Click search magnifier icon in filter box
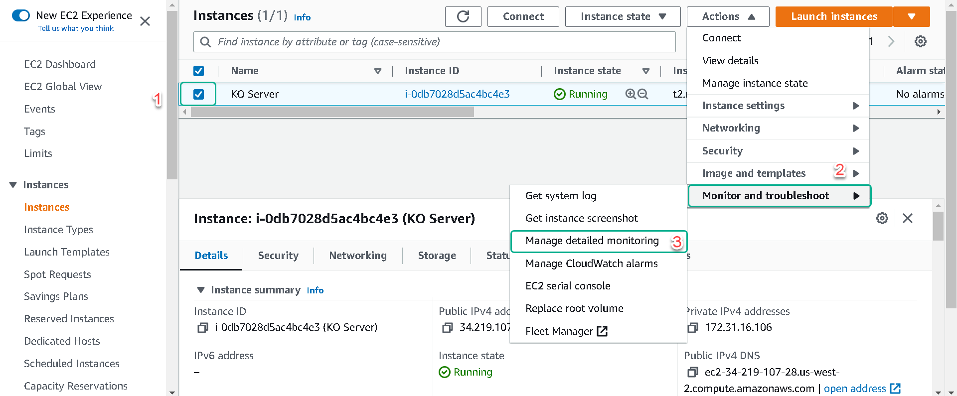The image size is (957, 396). point(205,42)
